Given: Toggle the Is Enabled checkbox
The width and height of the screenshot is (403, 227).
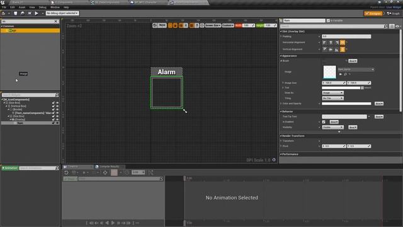Looking at the screenshot, I should click(324, 122).
